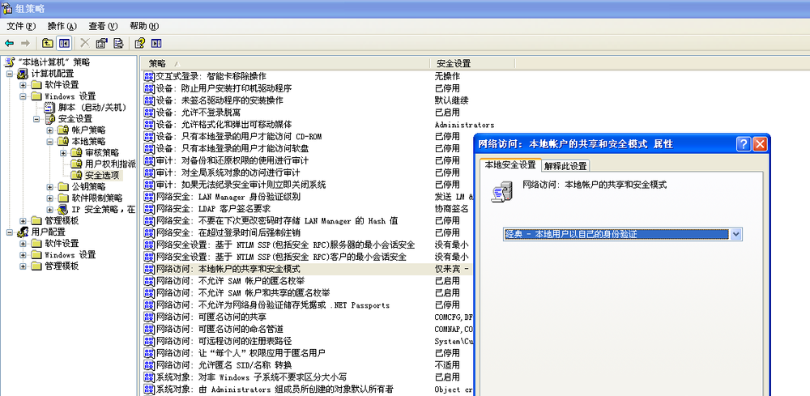Open the sharing and security model dropdown
Image resolution: width=810 pixels, height=396 pixels.
(x=735, y=233)
